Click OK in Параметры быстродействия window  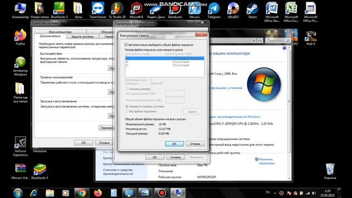tap(155, 157)
